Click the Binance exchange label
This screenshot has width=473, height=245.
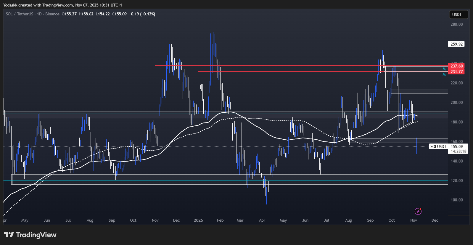52,14
